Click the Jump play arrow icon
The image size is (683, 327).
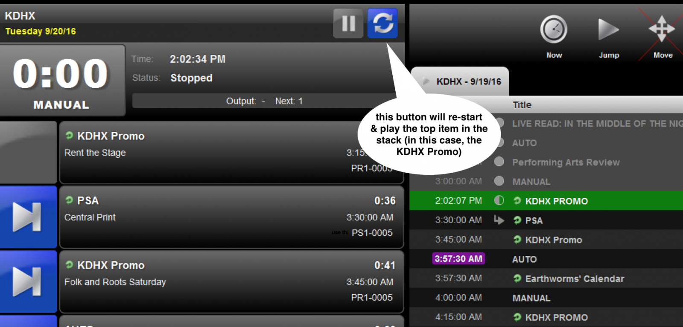point(608,29)
